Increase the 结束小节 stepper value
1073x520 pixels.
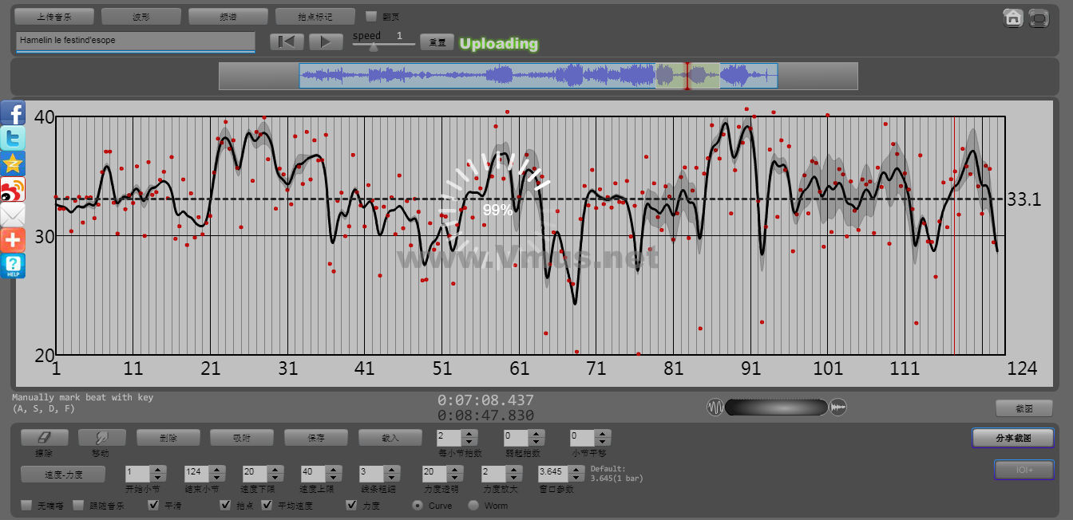[216, 470]
